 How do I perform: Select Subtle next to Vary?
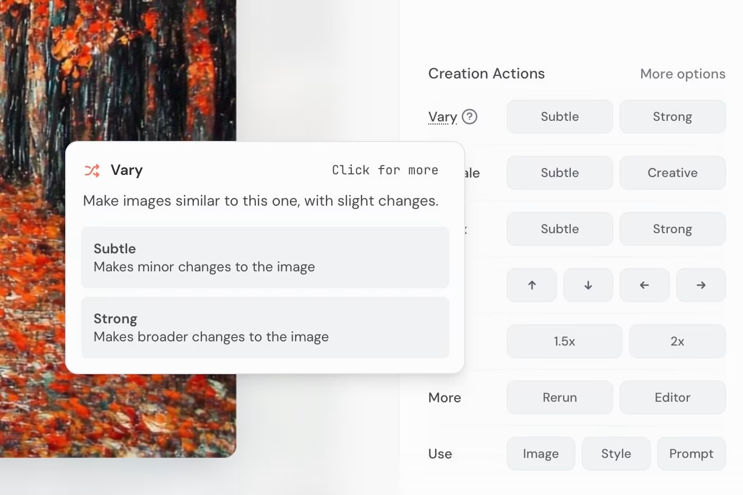point(559,117)
